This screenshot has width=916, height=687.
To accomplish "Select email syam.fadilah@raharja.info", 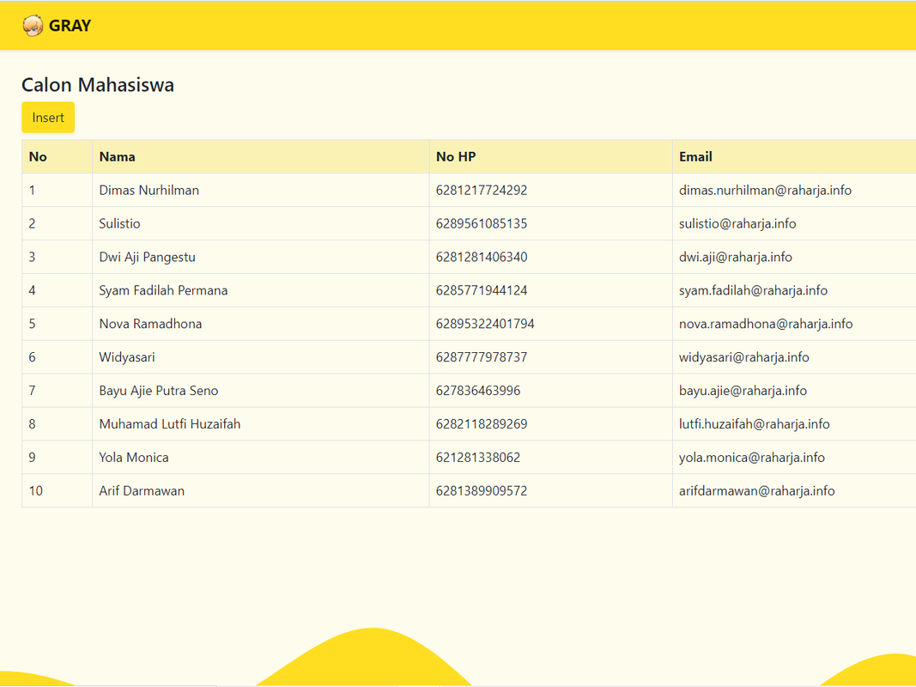I will point(753,290).
